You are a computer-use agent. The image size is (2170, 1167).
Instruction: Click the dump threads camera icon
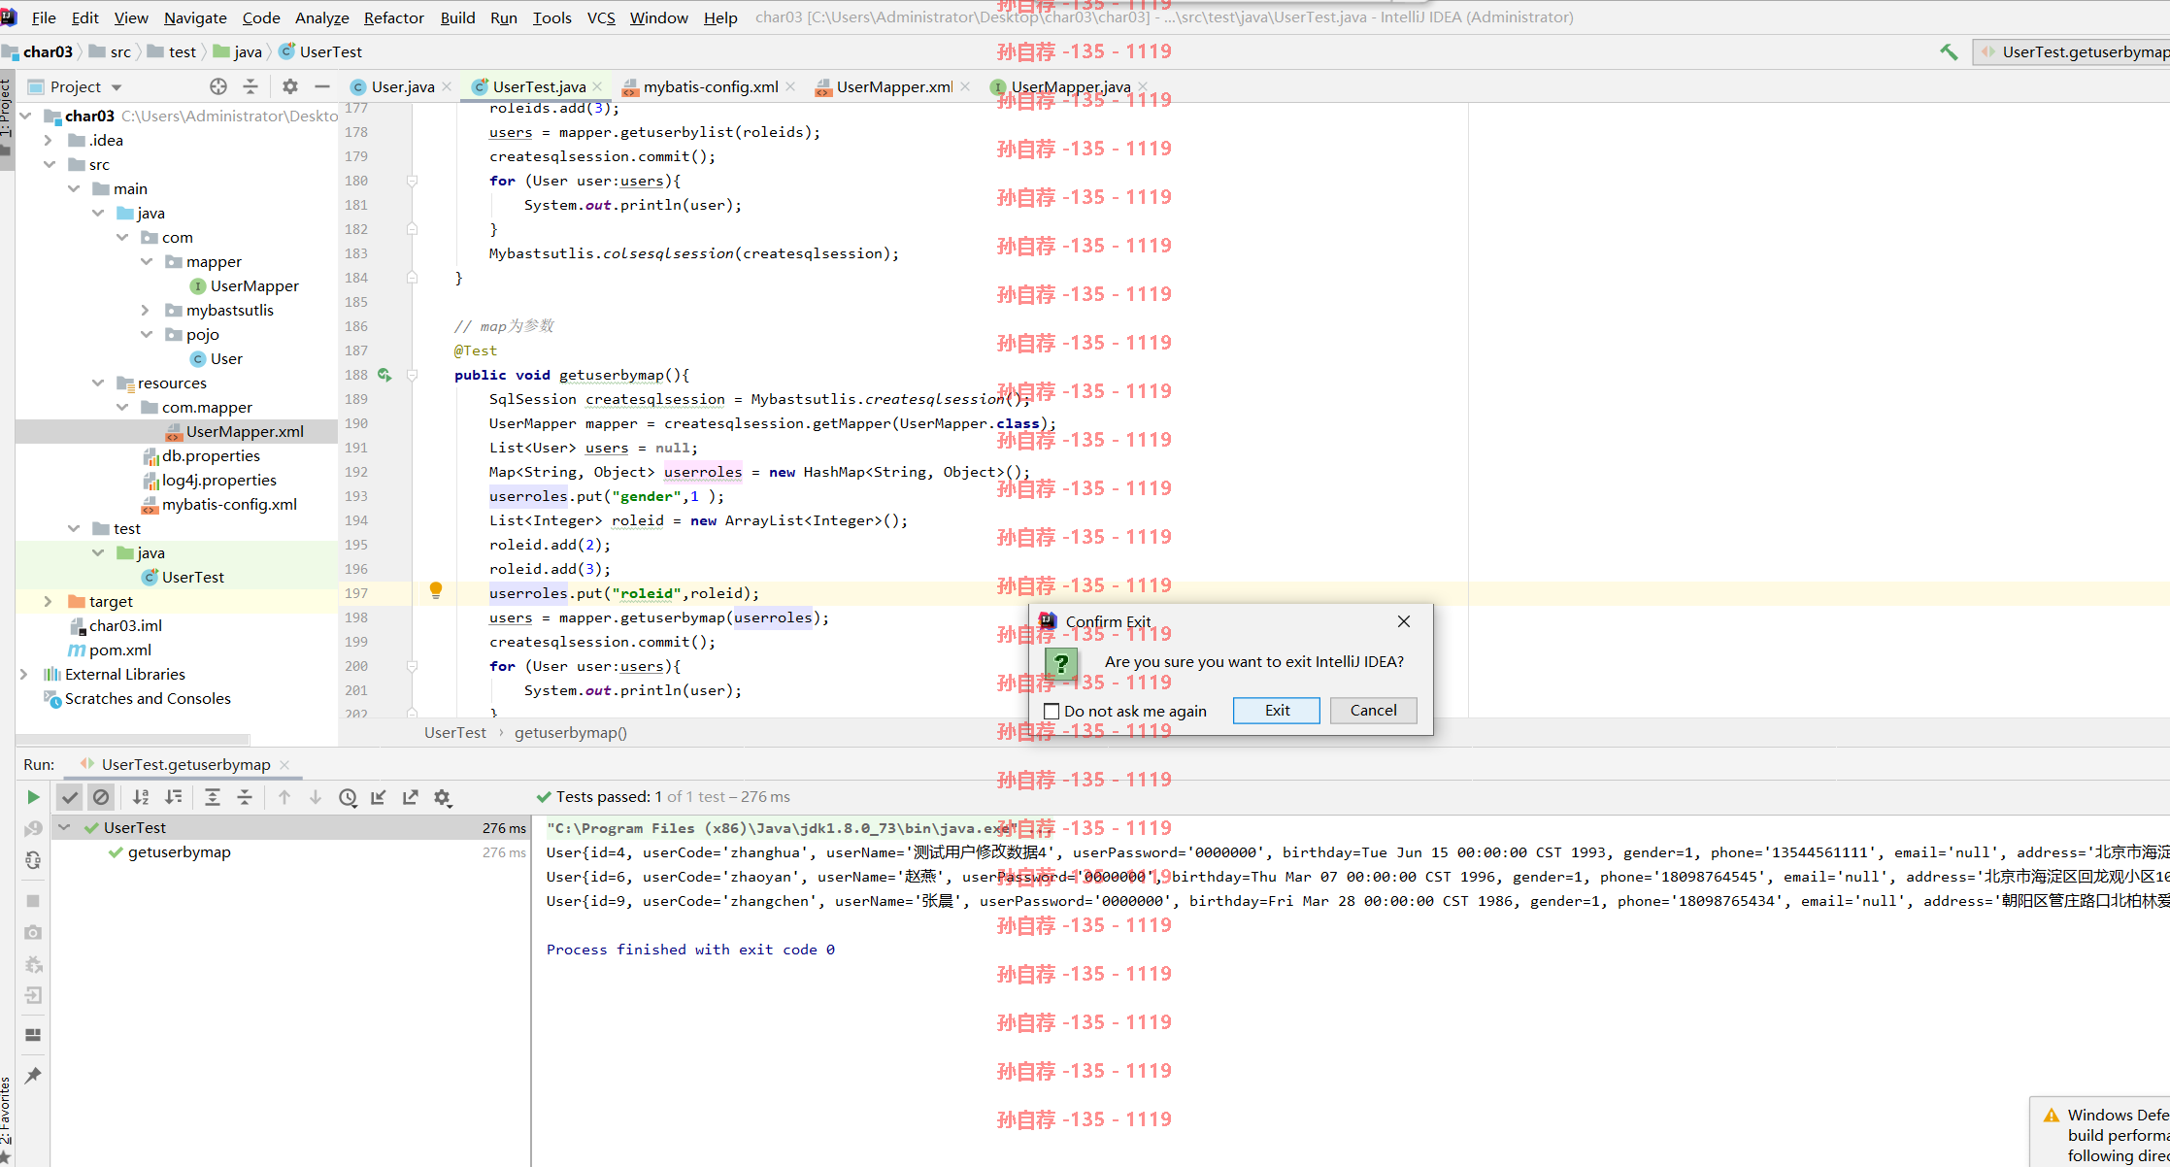33,932
